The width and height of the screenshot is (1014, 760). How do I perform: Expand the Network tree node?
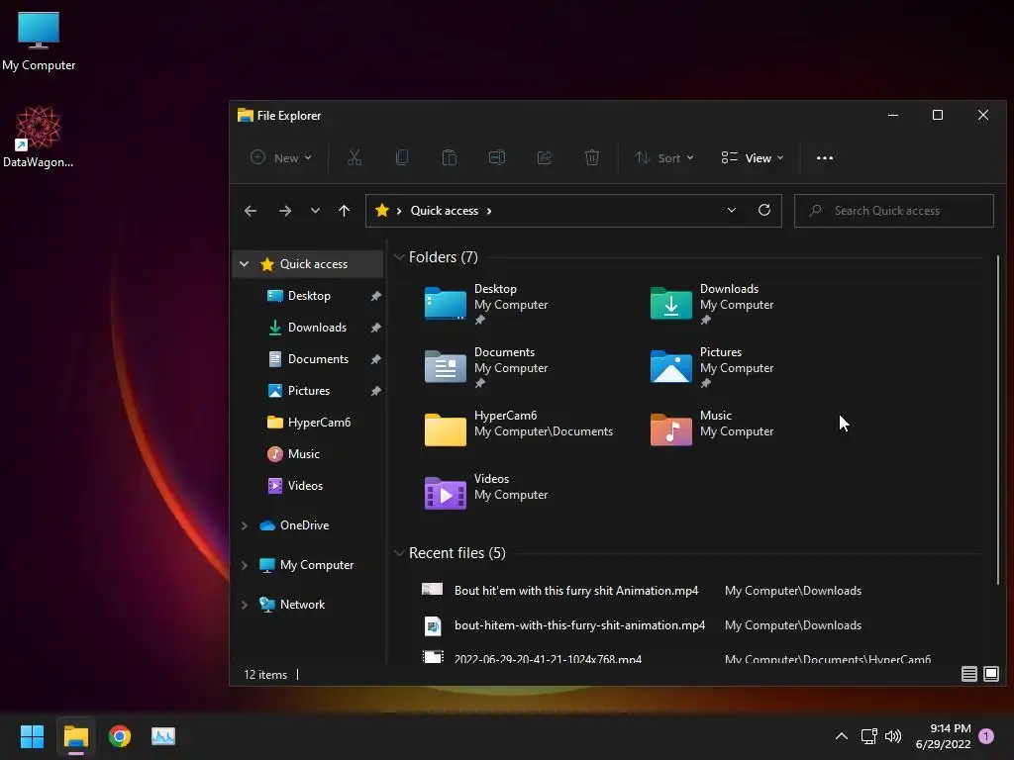click(244, 605)
